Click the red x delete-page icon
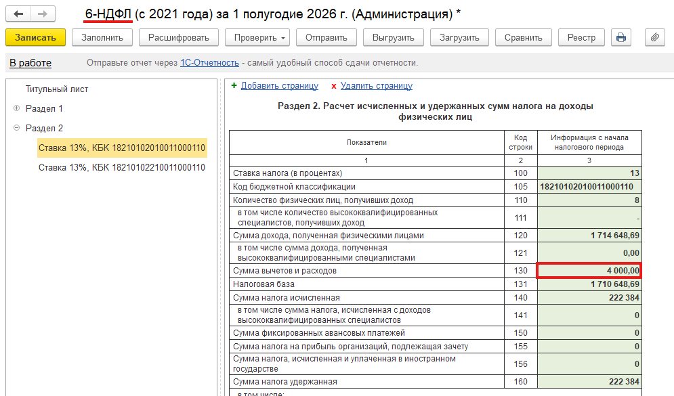The image size is (674, 396). coord(333,87)
